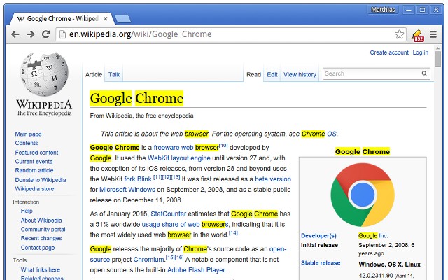Open the View history tab
The image size is (448, 280).
[300, 75]
